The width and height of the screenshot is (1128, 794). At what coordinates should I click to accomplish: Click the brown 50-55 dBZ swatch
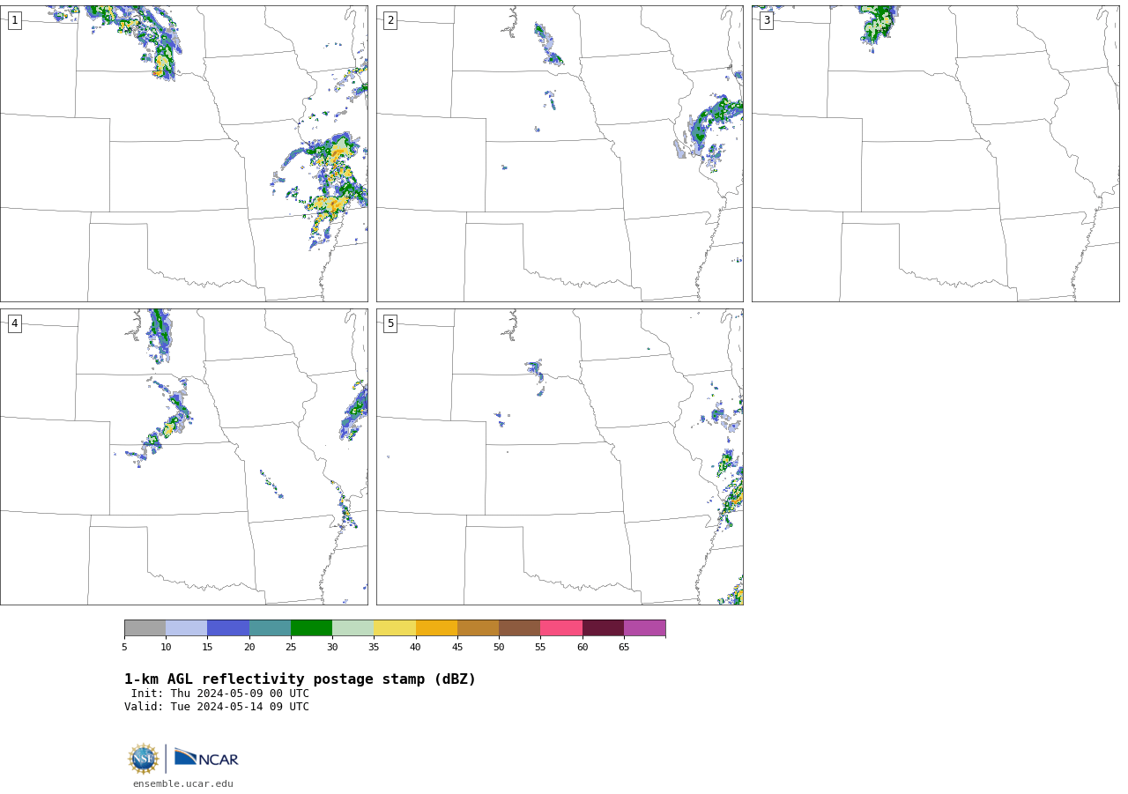point(519,627)
